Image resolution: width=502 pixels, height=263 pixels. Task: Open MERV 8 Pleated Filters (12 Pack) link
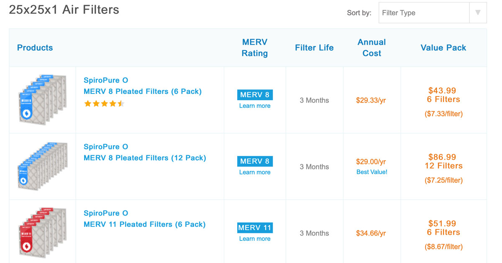pyautogui.click(x=145, y=158)
